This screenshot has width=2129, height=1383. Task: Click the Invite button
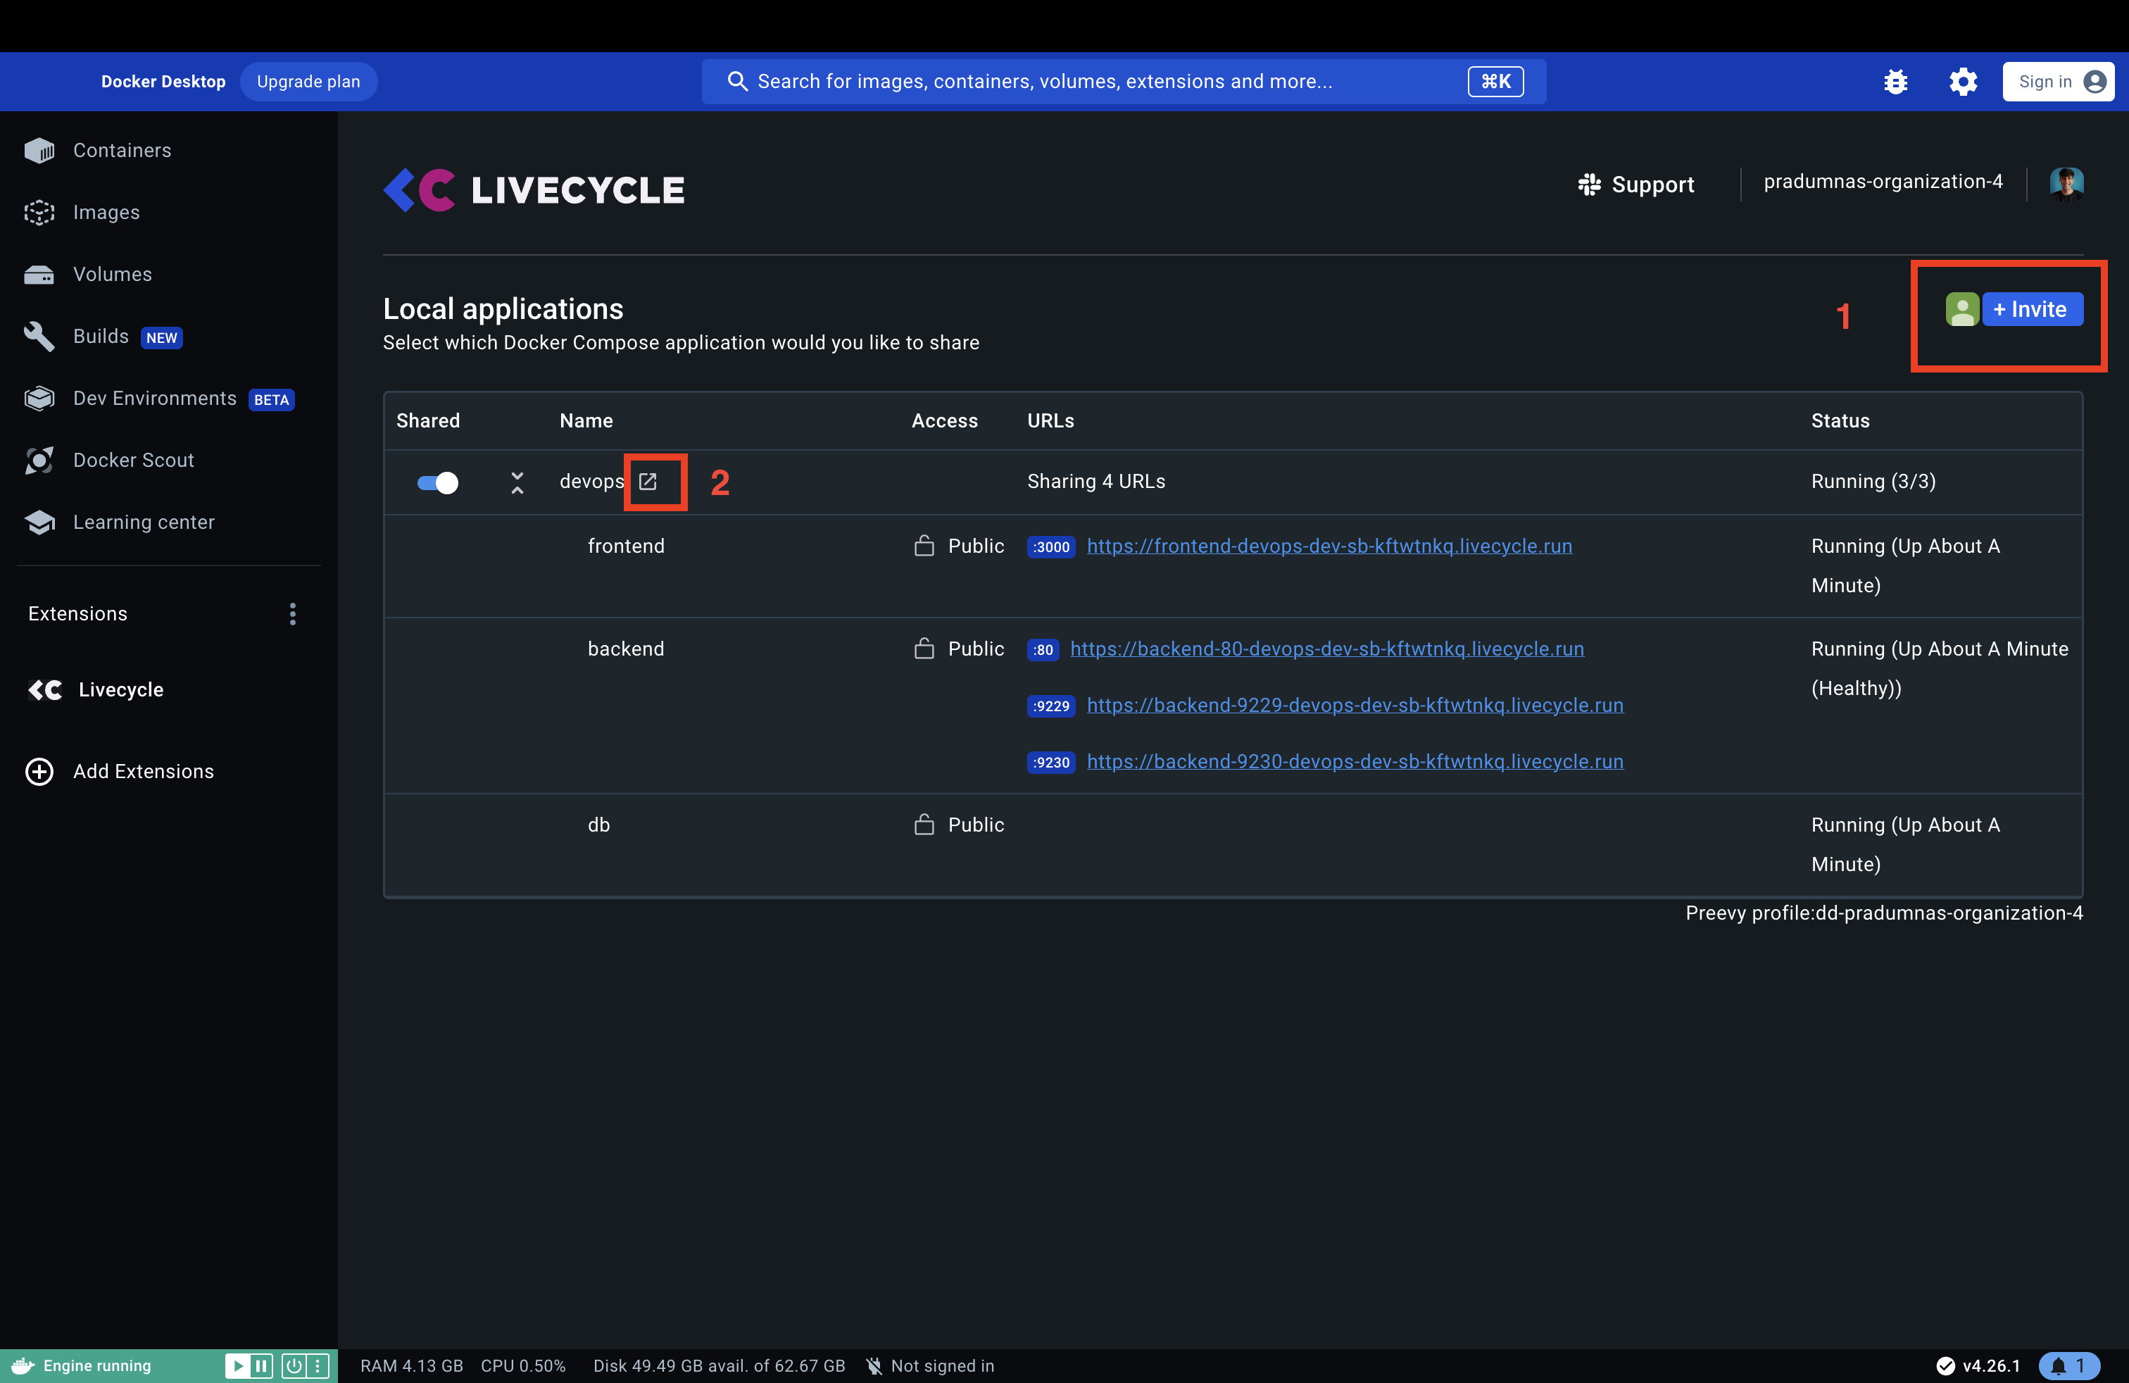(x=2033, y=308)
